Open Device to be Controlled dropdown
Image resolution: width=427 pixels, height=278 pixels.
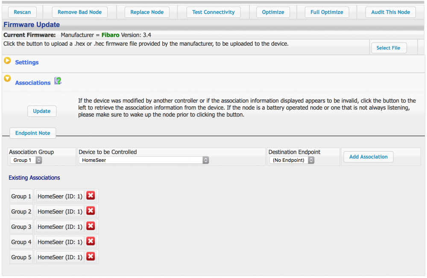[x=143, y=160]
